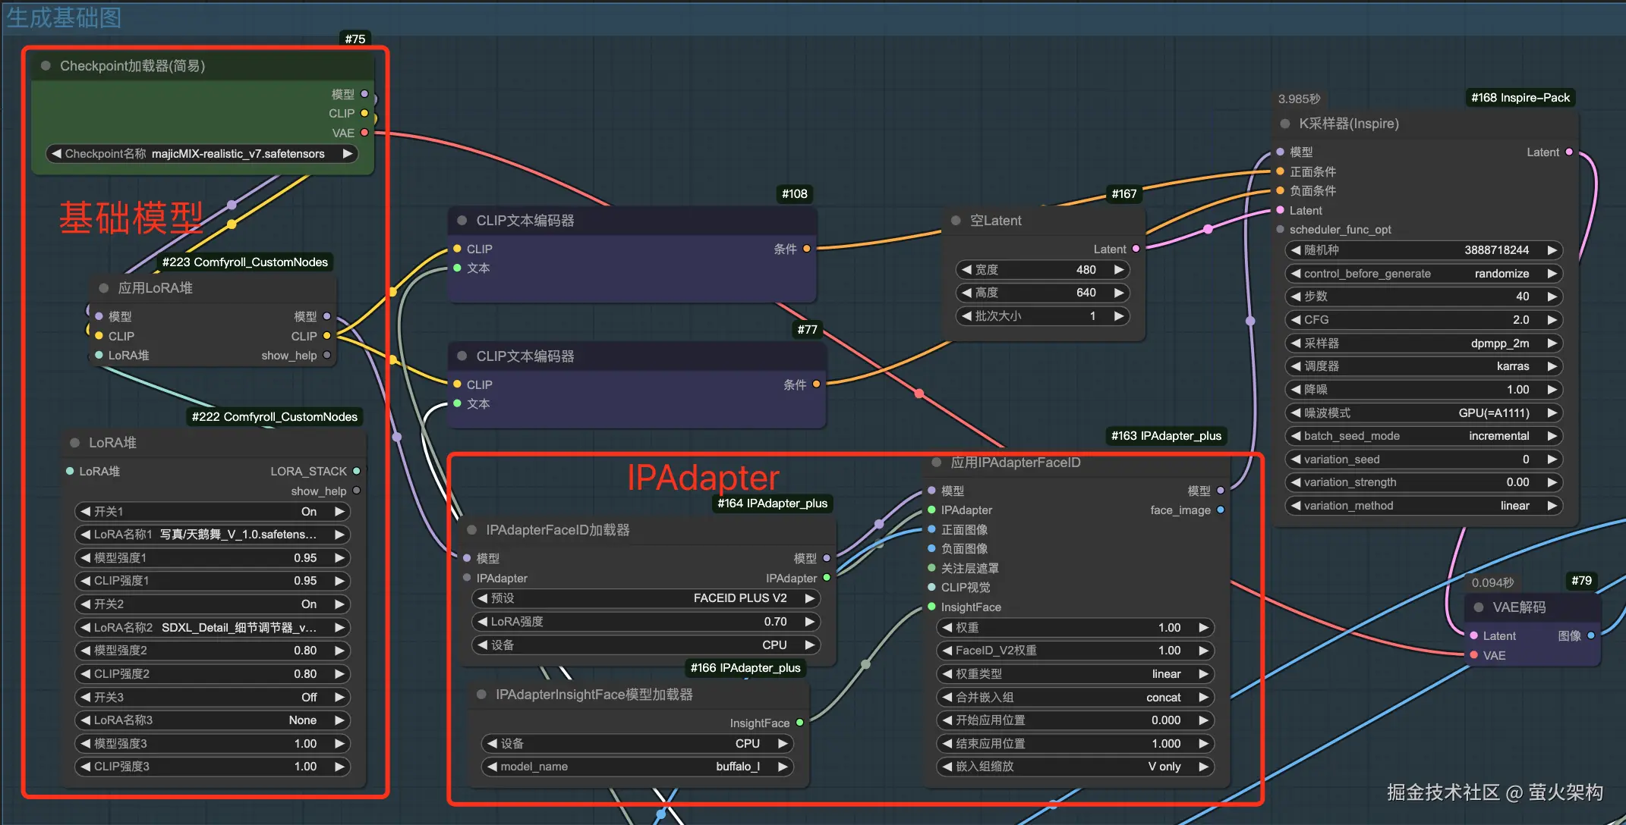Click the Latent output port of 空Latent
The height and width of the screenshot is (825, 1626).
click(x=1136, y=249)
